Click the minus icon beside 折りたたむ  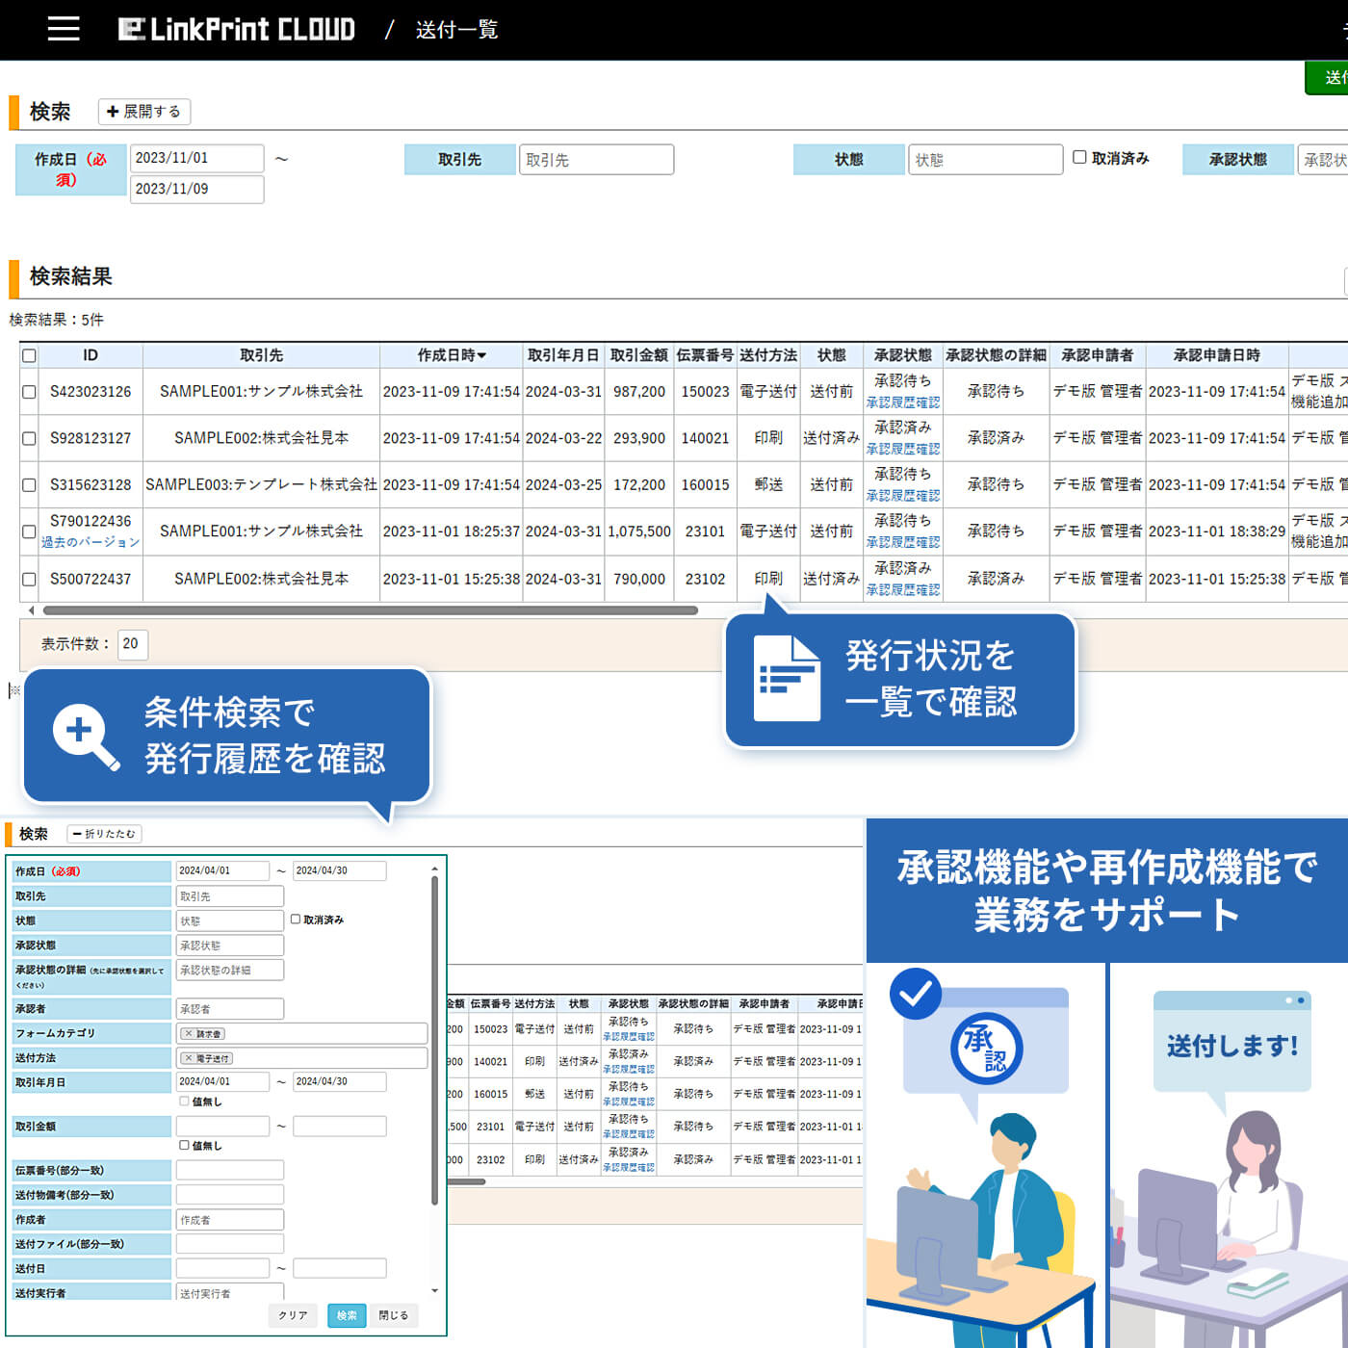78,834
